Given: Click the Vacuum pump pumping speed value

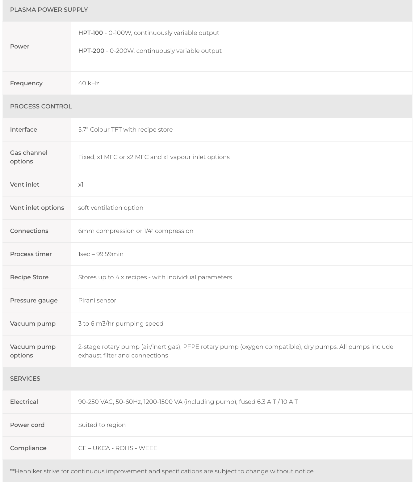Looking at the screenshot, I should point(121,323).
